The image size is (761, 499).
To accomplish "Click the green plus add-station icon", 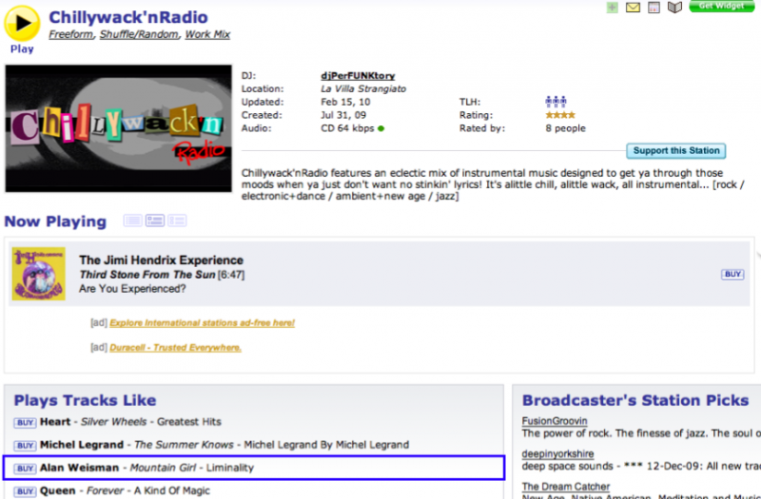I will click(612, 8).
